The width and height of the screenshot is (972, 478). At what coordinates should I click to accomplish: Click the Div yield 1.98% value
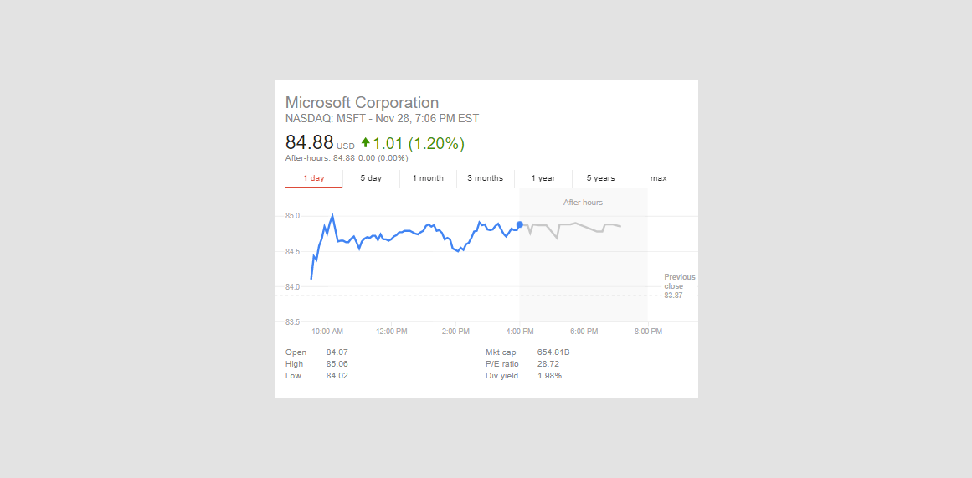coord(549,376)
